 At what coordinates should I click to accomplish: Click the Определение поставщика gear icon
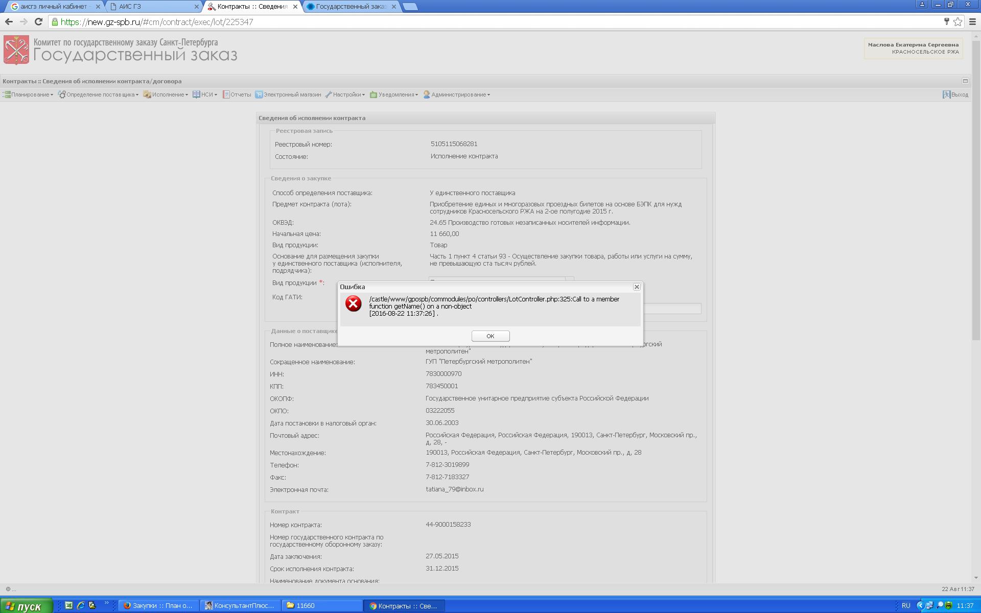tap(62, 95)
